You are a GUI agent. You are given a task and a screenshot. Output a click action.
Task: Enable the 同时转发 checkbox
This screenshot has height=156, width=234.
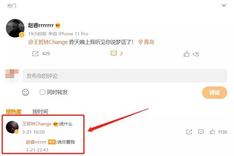pos(42,92)
